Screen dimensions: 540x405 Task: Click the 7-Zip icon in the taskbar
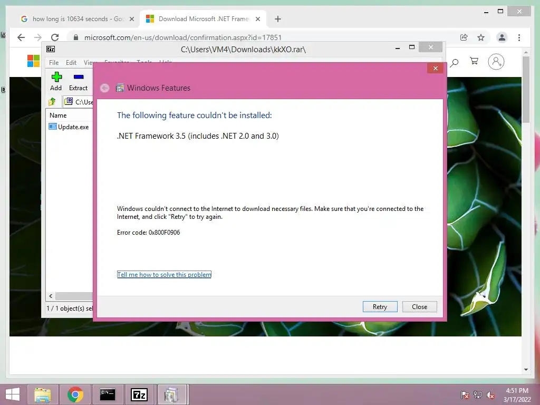139,394
